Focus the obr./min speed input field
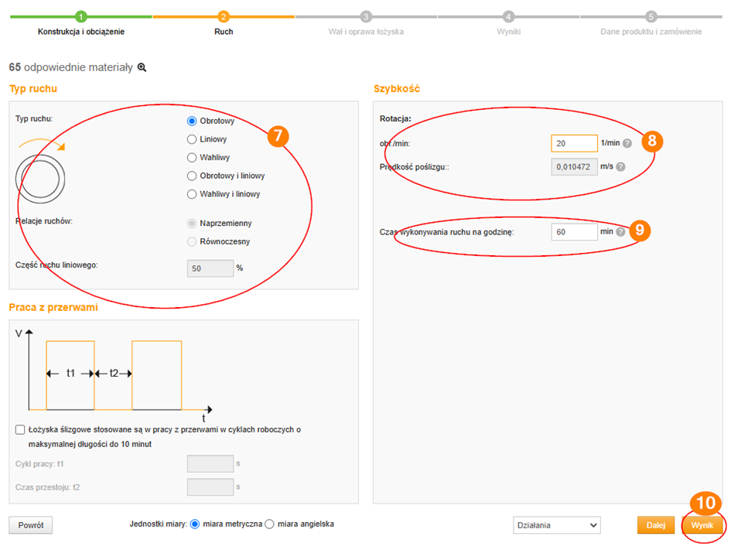 pos(574,143)
